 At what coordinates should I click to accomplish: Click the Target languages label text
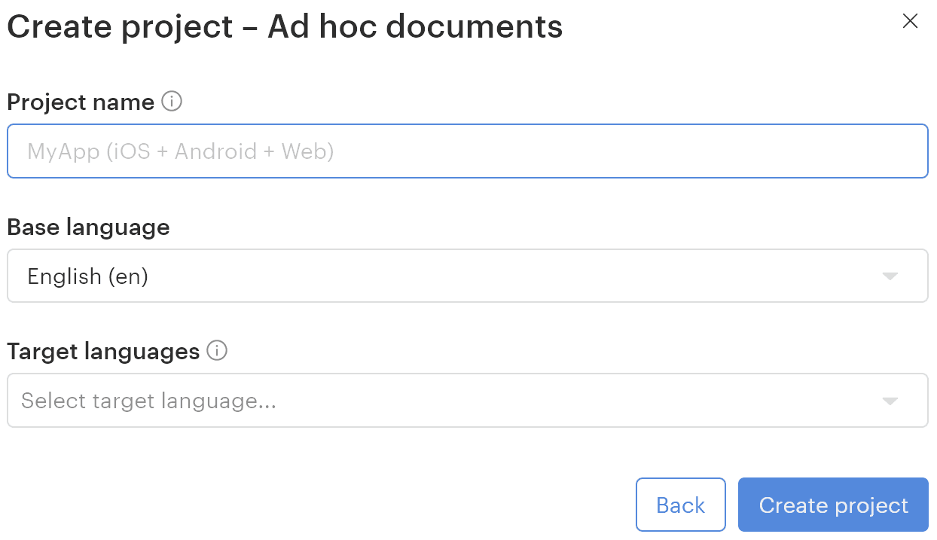click(x=103, y=351)
